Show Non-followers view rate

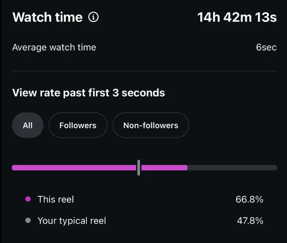coord(151,125)
